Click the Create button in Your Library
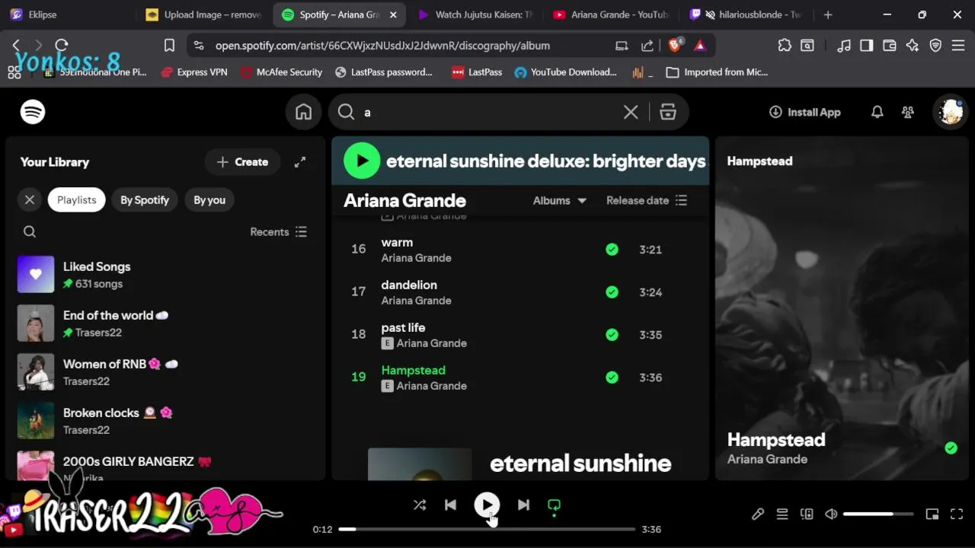 (x=242, y=161)
